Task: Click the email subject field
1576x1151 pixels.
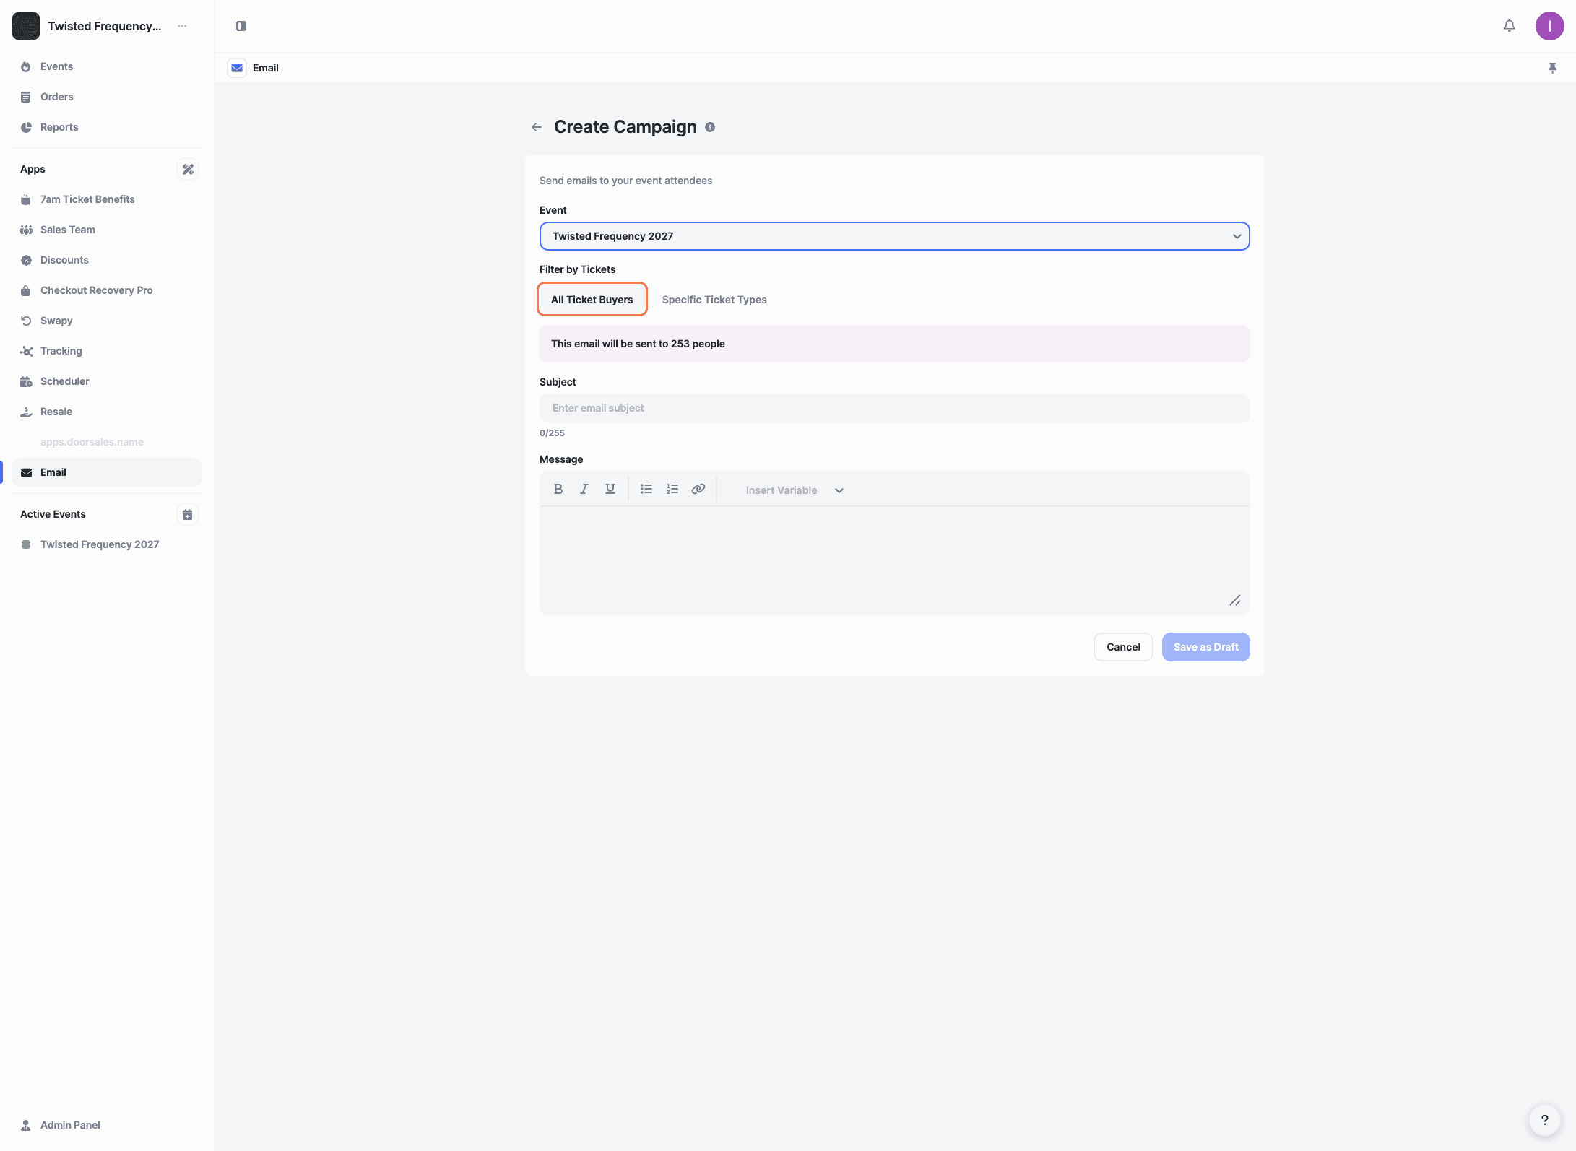Action: coord(894,408)
